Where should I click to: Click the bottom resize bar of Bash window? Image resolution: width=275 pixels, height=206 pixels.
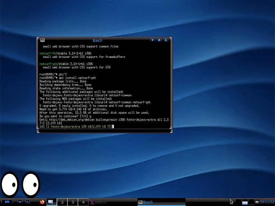click(x=104, y=131)
